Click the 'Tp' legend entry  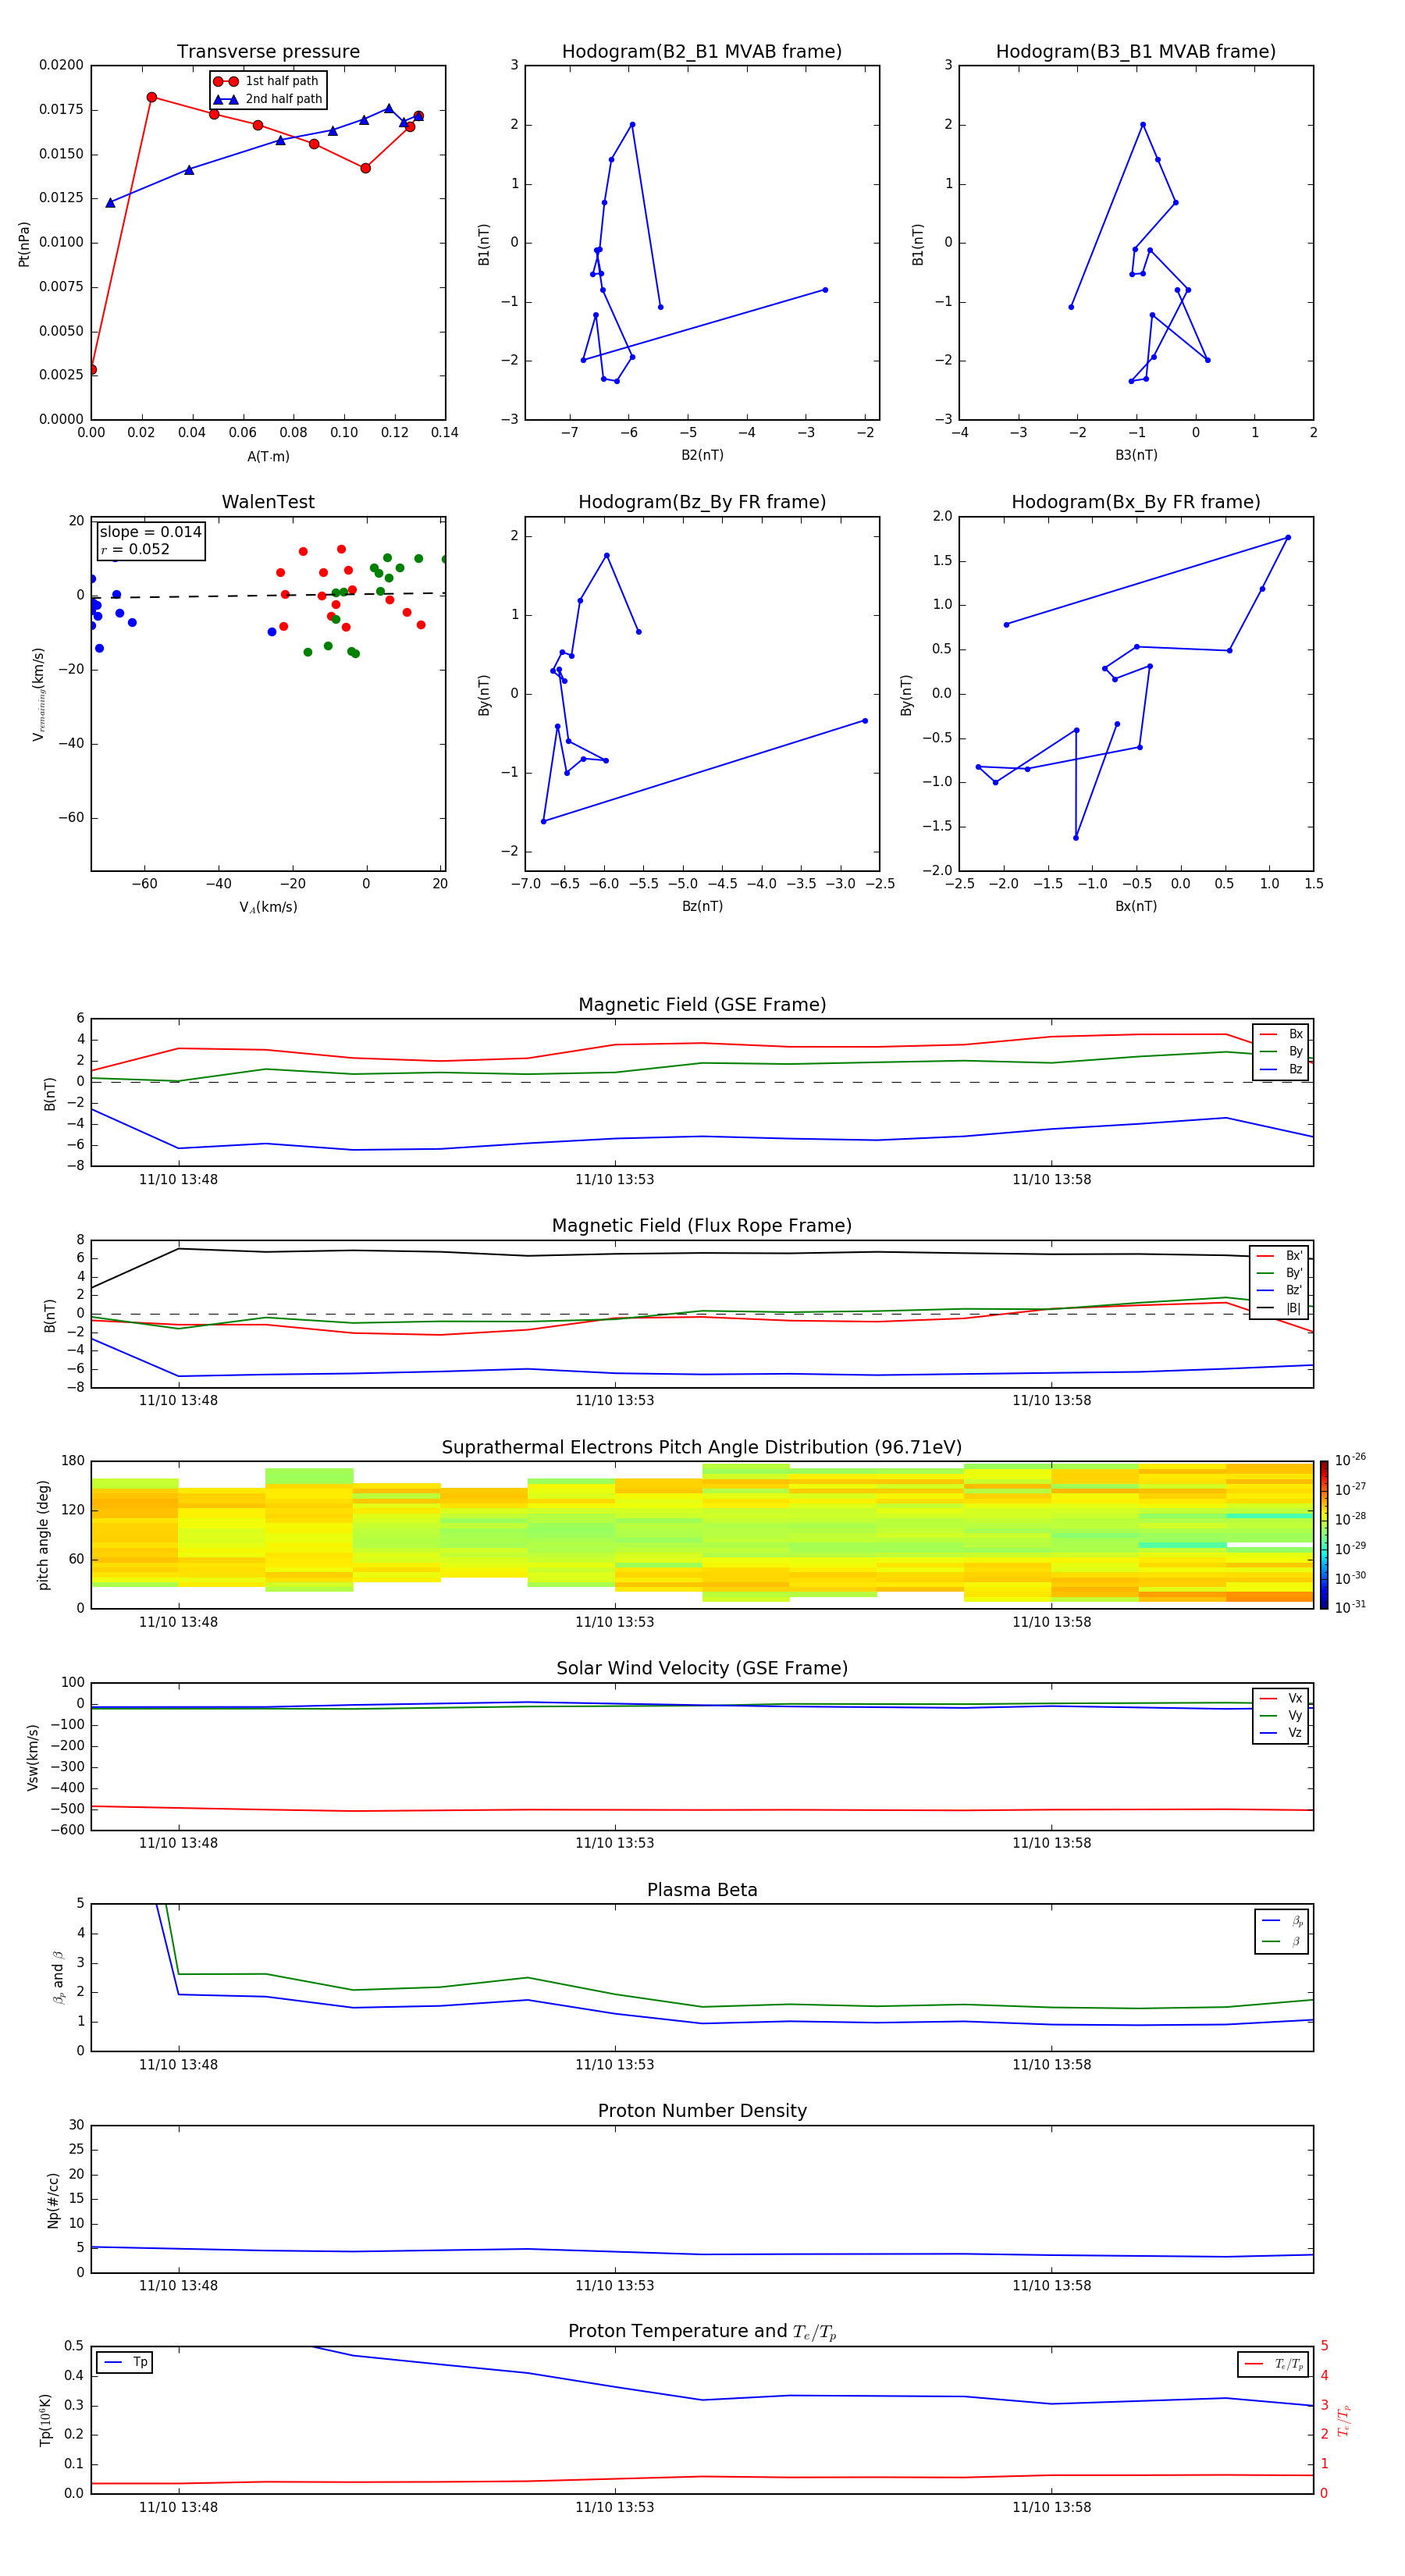click(125, 2362)
